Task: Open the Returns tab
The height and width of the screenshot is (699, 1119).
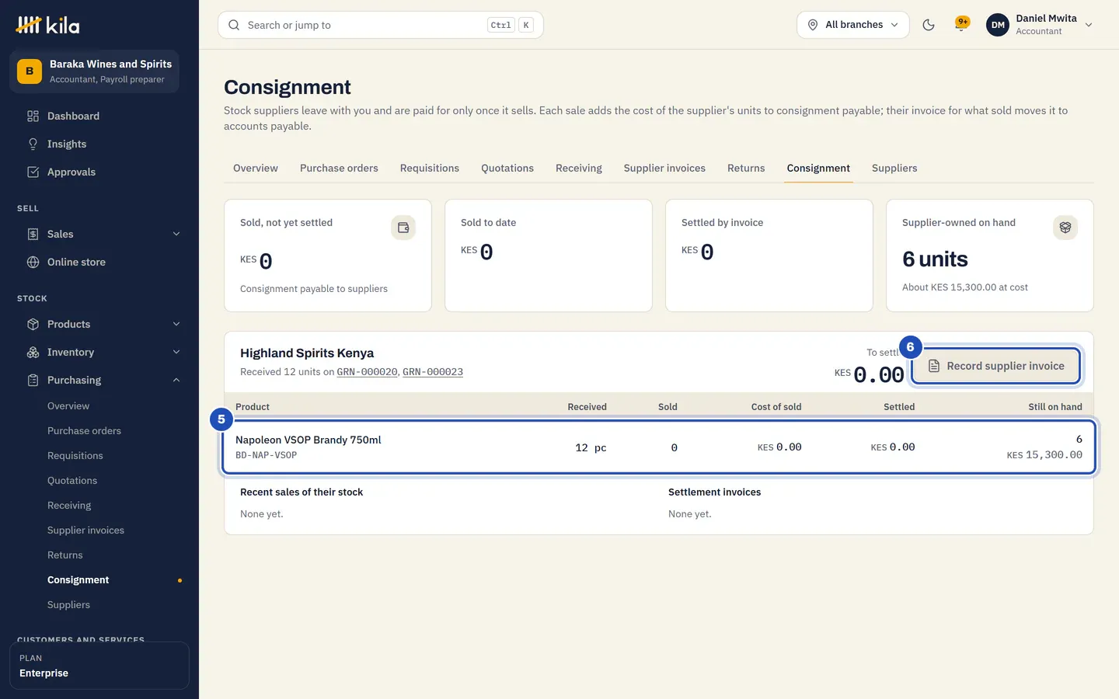Action: point(746,168)
